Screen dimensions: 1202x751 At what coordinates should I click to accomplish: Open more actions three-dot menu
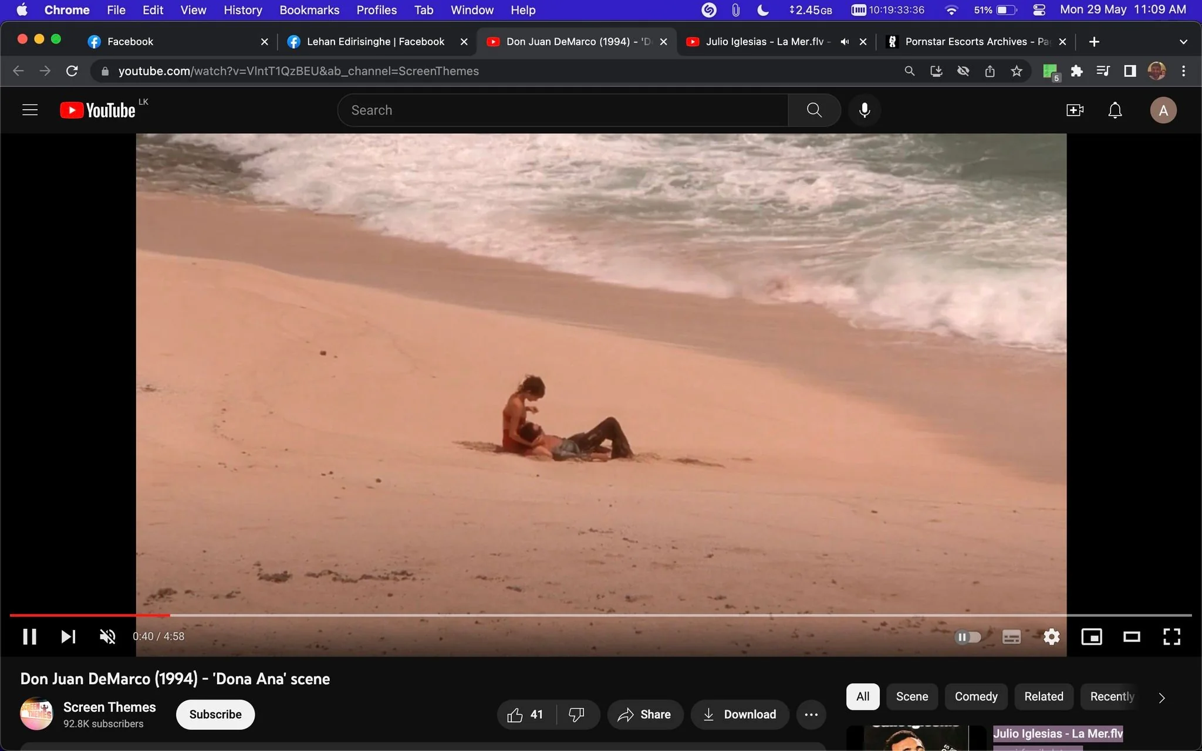811,715
